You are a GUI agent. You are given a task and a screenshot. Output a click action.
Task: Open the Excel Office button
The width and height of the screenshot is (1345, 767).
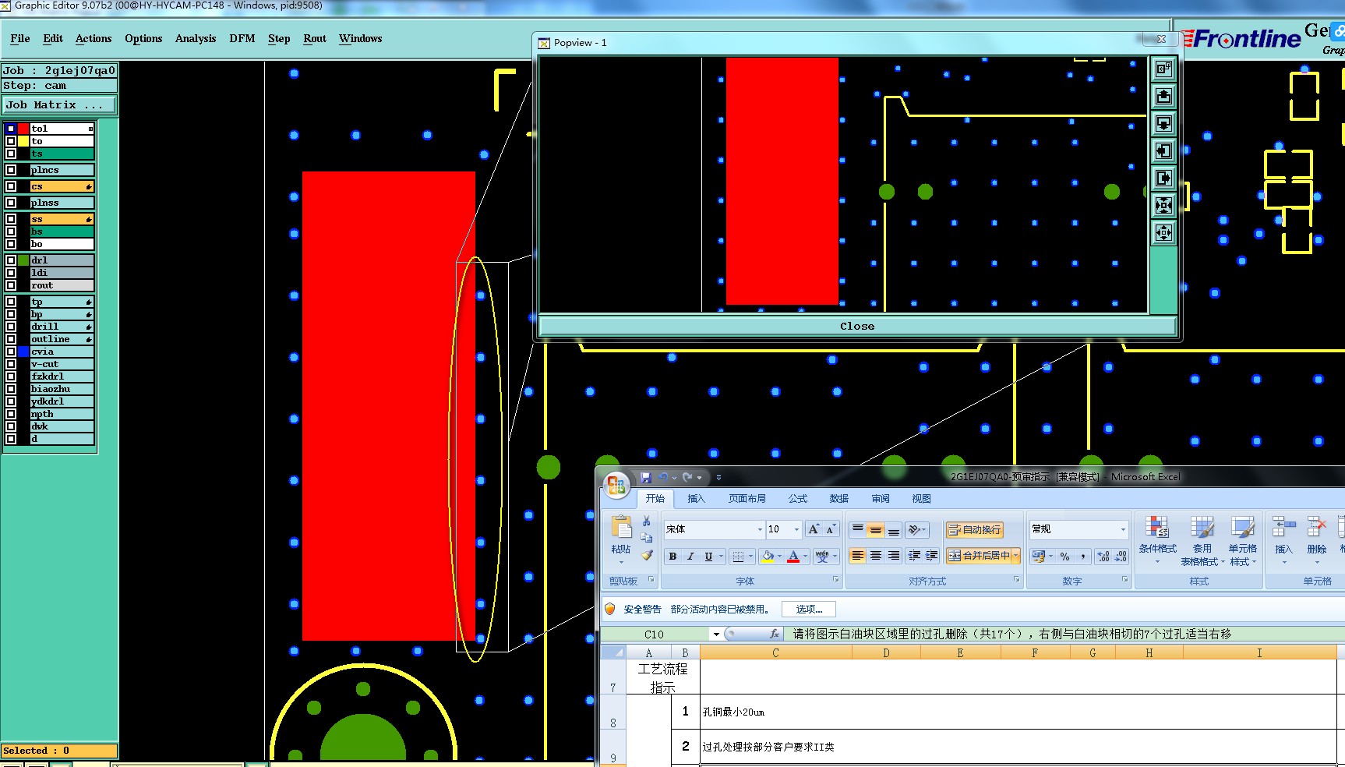tap(616, 485)
